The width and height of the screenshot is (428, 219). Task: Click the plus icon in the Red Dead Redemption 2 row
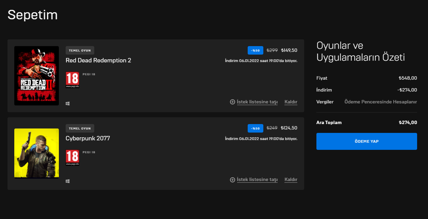point(233,102)
